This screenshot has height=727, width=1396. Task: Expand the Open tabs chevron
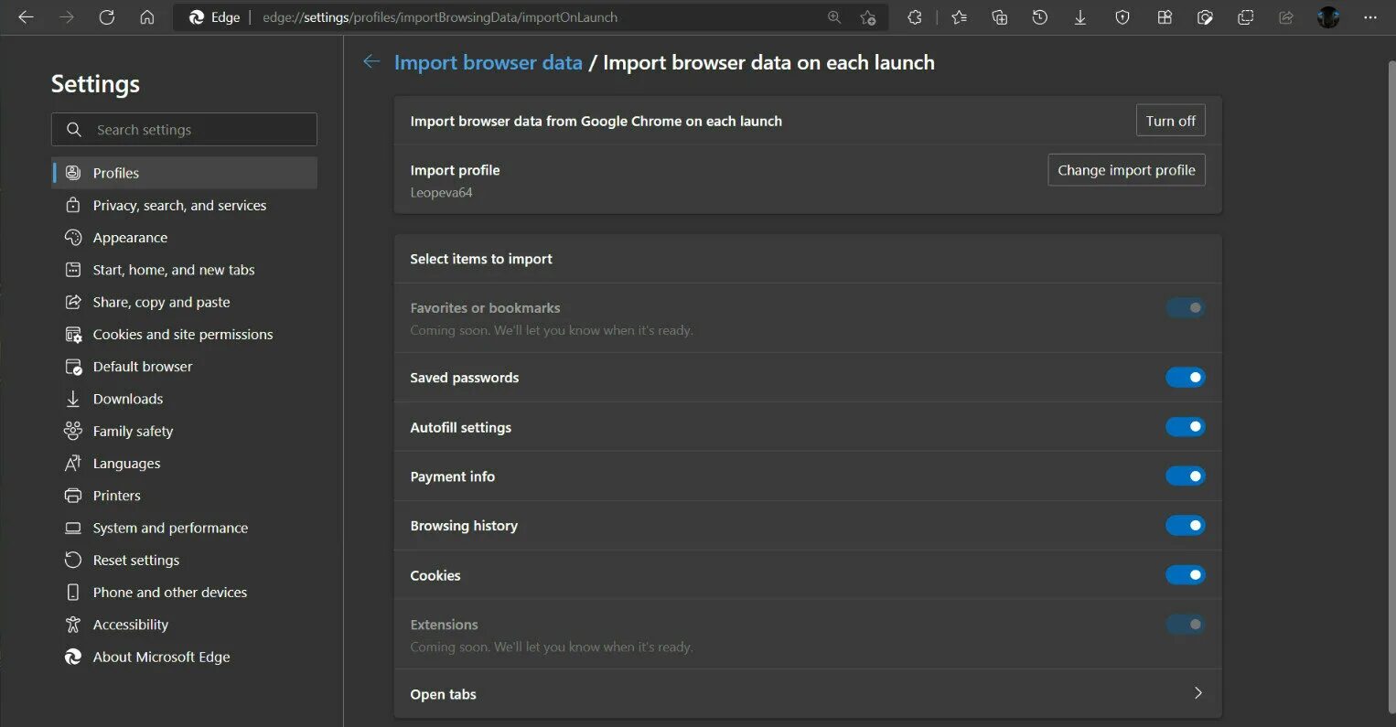pyautogui.click(x=1197, y=693)
